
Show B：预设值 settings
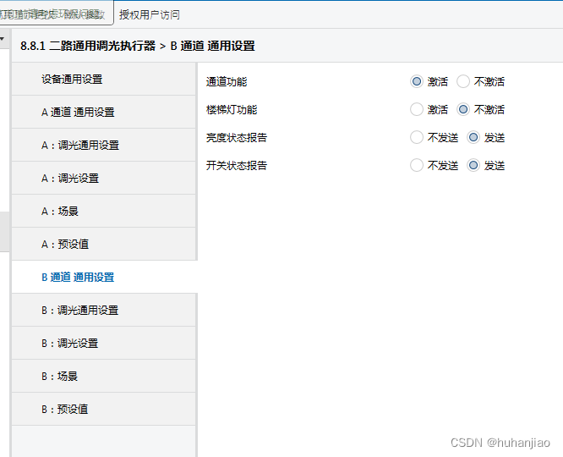point(65,409)
